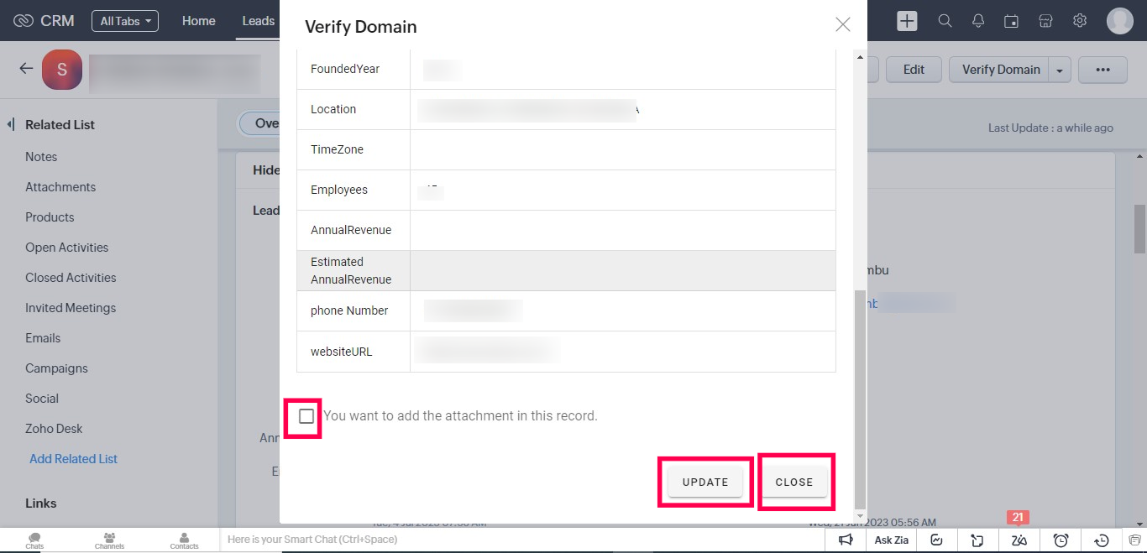This screenshot has height=553, width=1147.
Task: Click the Add Related List link
Action: pyautogui.click(x=73, y=459)
